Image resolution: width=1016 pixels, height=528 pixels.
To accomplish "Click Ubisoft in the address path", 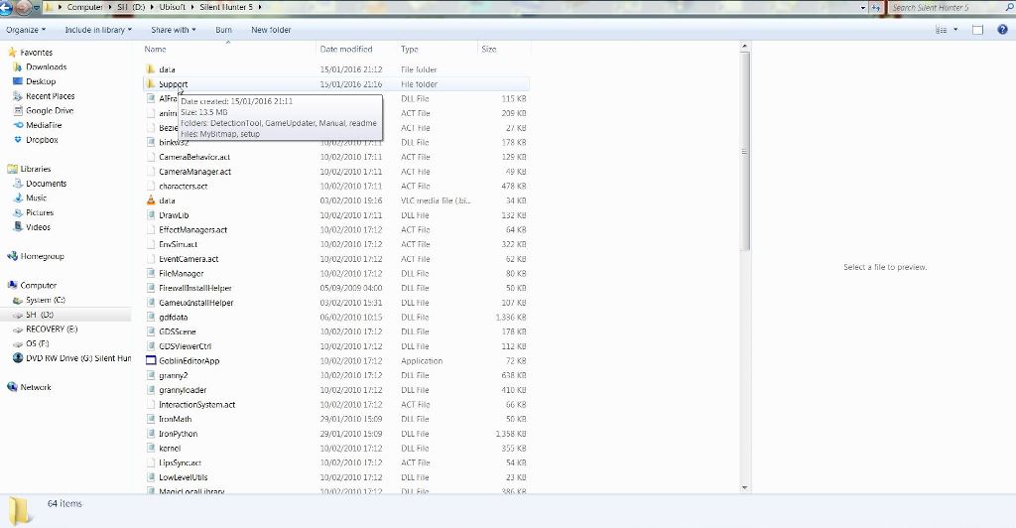I will (173, 7).
